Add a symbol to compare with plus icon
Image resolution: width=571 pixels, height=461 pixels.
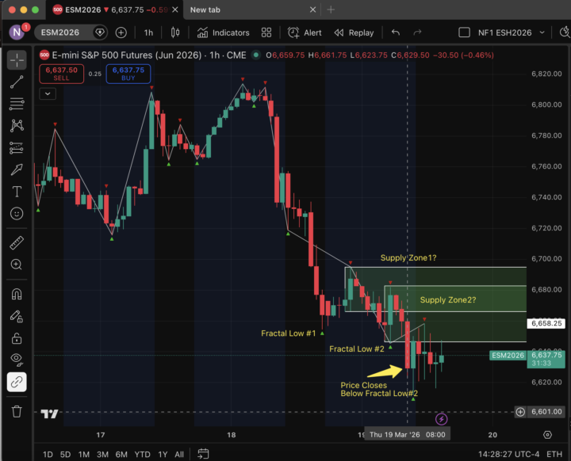121,32
